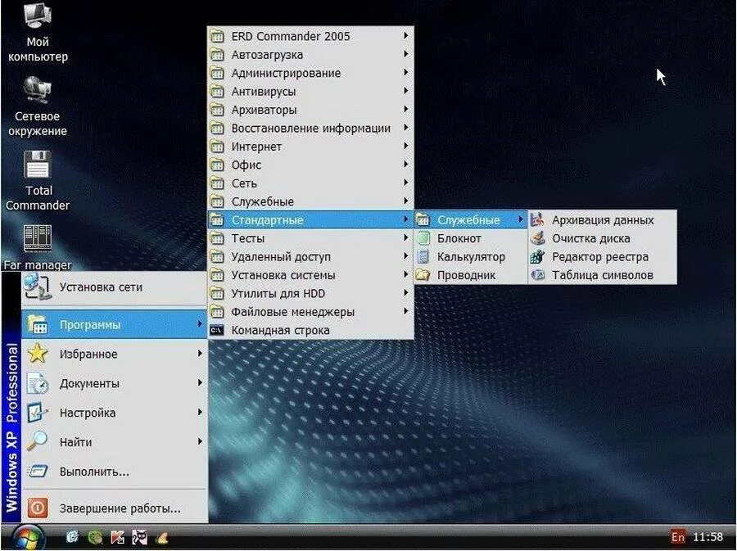The height and width of the screenshot is (551, 737).
Task: Open the Сеть menu entry
Action: point(310,183)
